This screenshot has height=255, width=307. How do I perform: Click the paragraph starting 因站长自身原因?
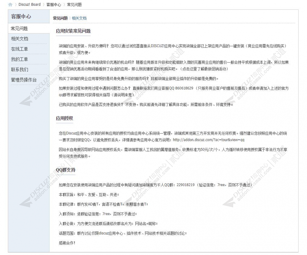point(173,153)
